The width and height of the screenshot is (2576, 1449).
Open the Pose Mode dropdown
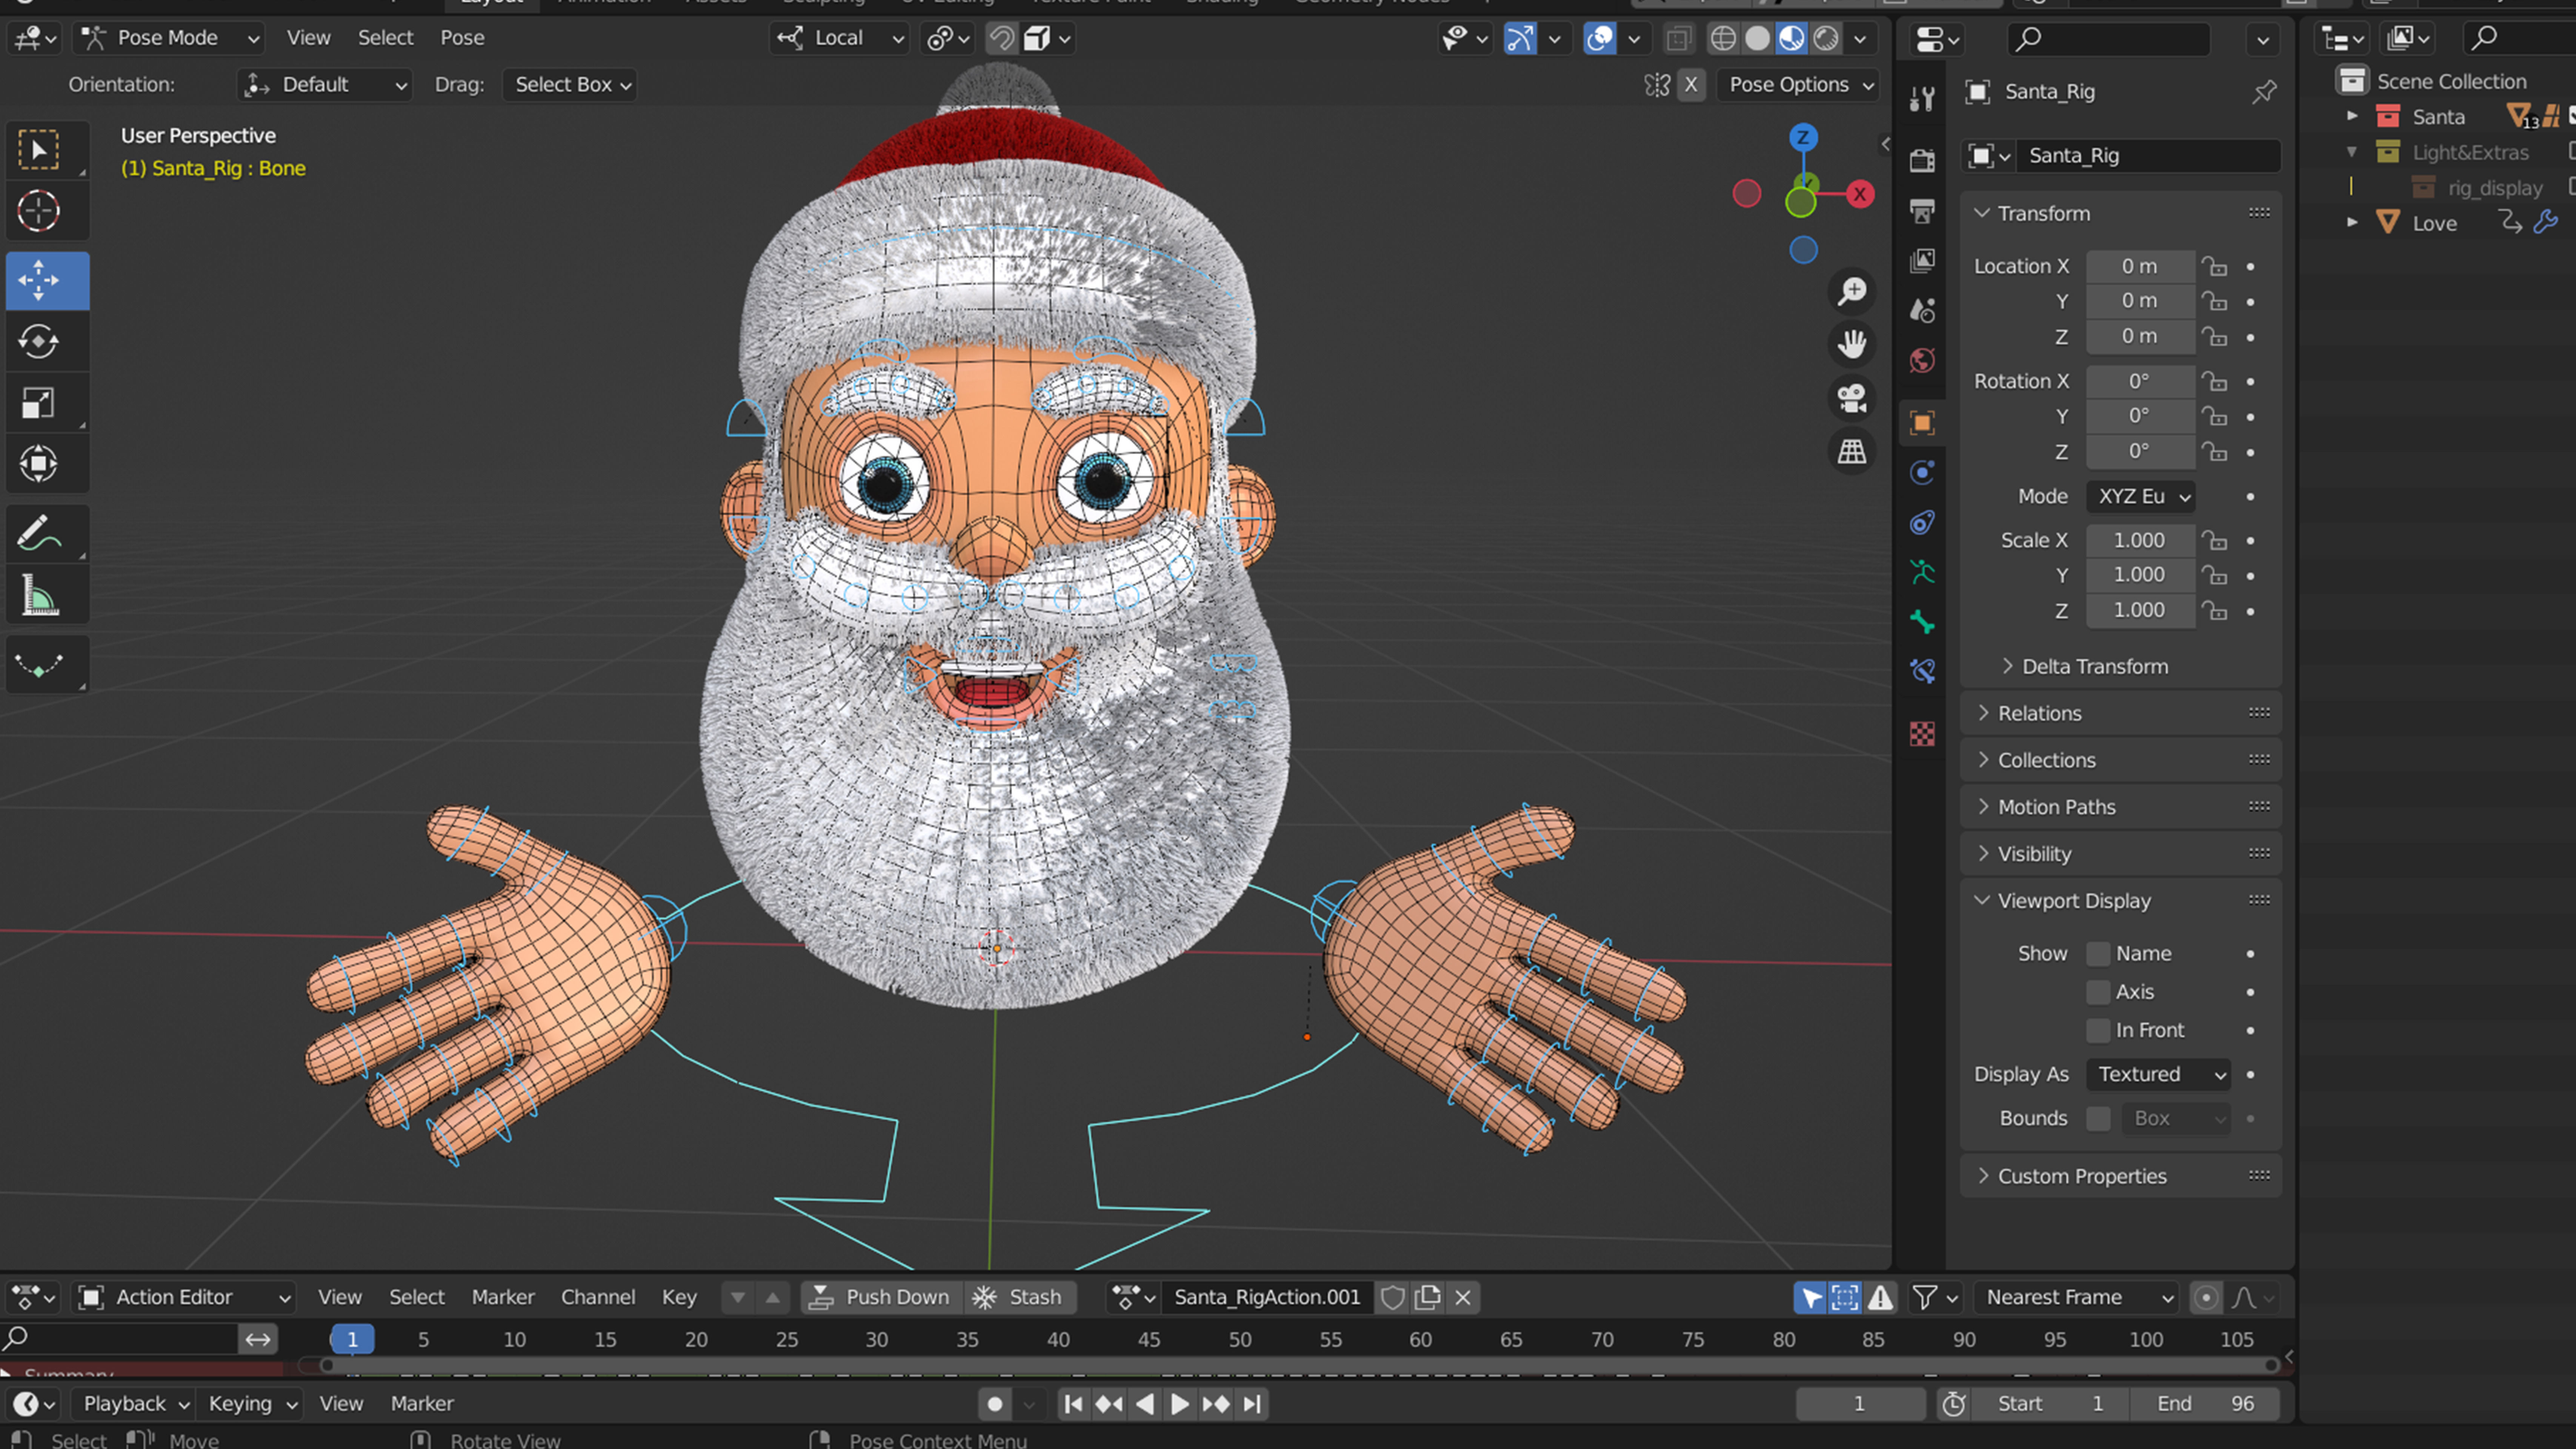click(x=171, y=38)
